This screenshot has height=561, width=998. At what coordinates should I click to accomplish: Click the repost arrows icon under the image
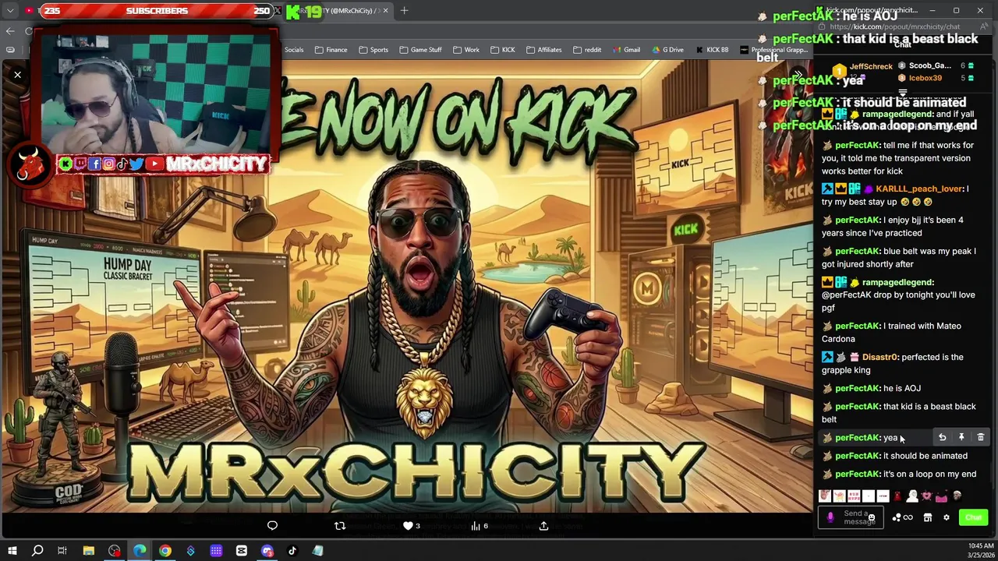click(340, 526)
